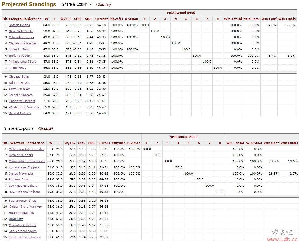Open the Atlanta Hawks team link
Viewport: 300px width, 242px height.
[20, 83]
